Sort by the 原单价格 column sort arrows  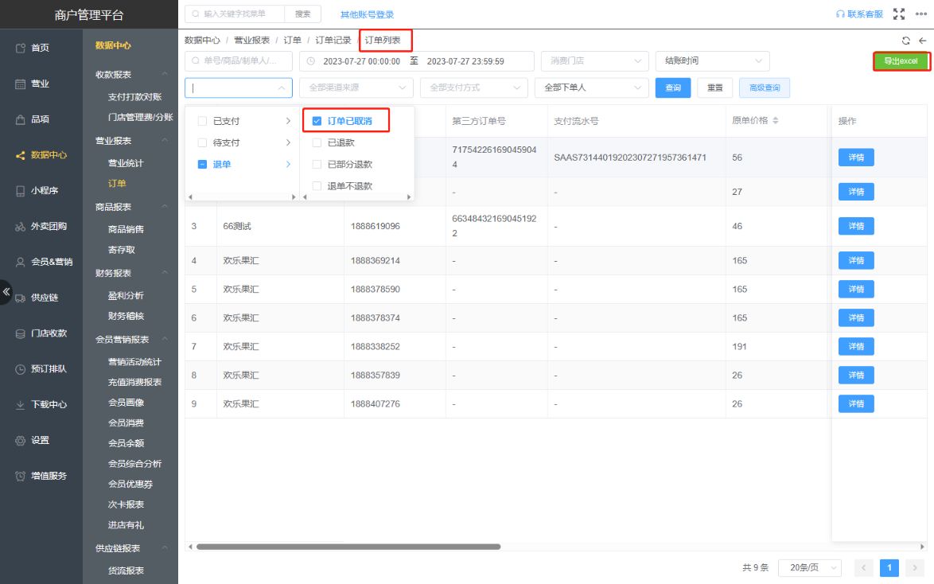pyautogui.click(x=776, y=120)
